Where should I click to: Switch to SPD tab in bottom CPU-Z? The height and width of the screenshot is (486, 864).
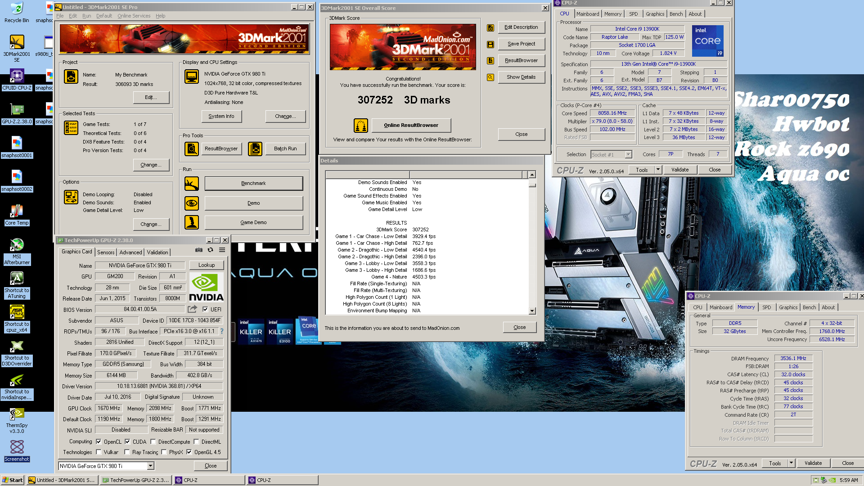[766, 307]
